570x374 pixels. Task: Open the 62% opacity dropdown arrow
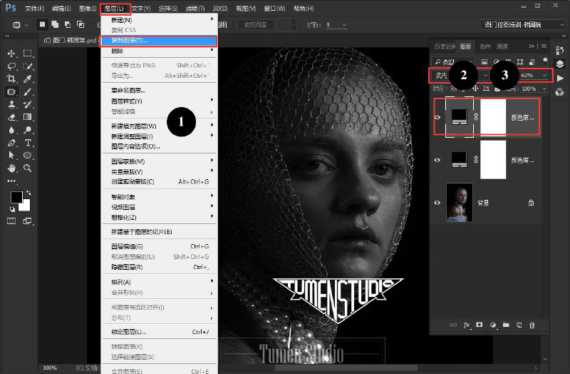pyautogui.click(x=544, y=76)
